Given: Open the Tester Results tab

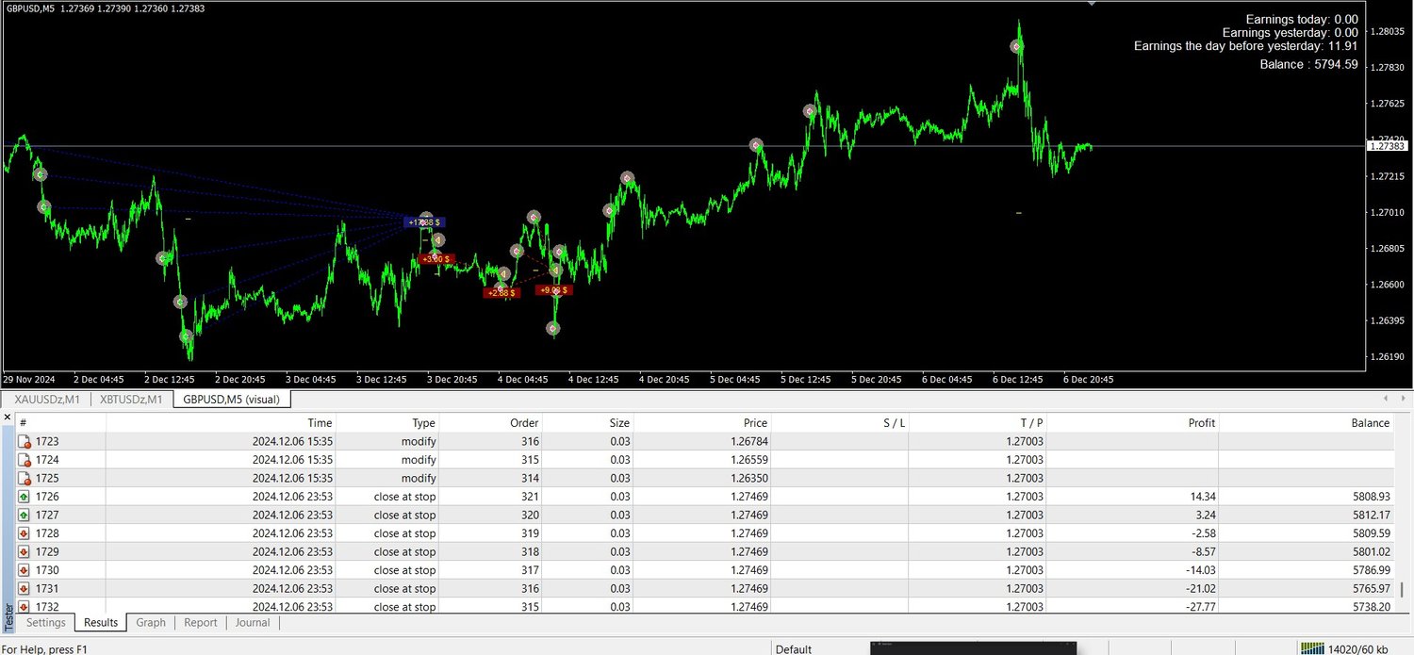Looking at the screenshot, I should pyautogui.click(x=101, y=623).
